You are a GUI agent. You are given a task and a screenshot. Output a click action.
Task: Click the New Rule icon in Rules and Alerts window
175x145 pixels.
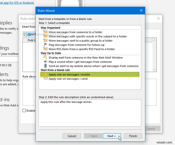[25, 34]
